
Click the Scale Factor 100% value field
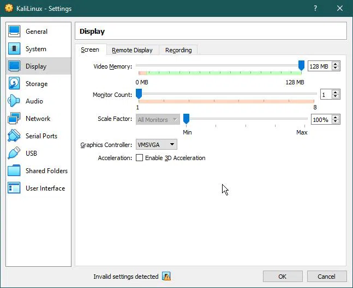pos(321,120)
